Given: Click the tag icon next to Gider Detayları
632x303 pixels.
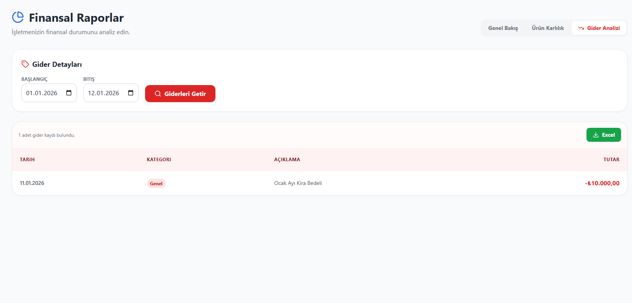Looking at the screenshot, I should coord(25,64).
